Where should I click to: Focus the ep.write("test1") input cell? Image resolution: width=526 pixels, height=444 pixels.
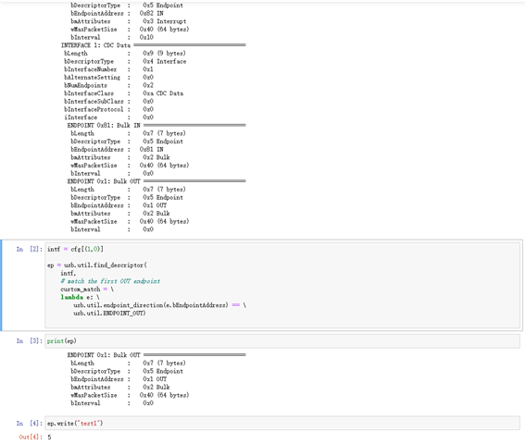[x=282, y=424]
